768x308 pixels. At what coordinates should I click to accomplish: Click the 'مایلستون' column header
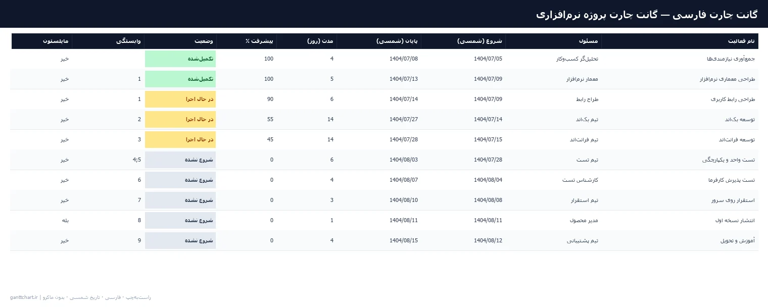(41, 41)
